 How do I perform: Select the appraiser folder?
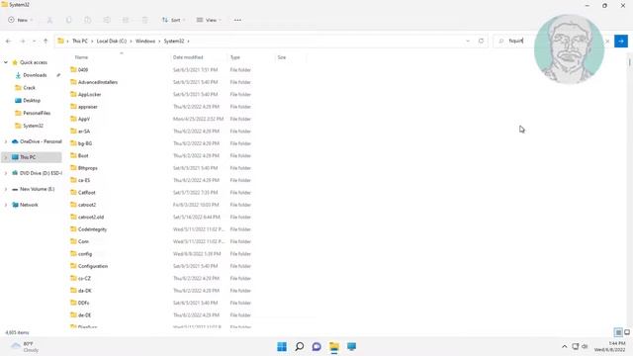point(88,107)
